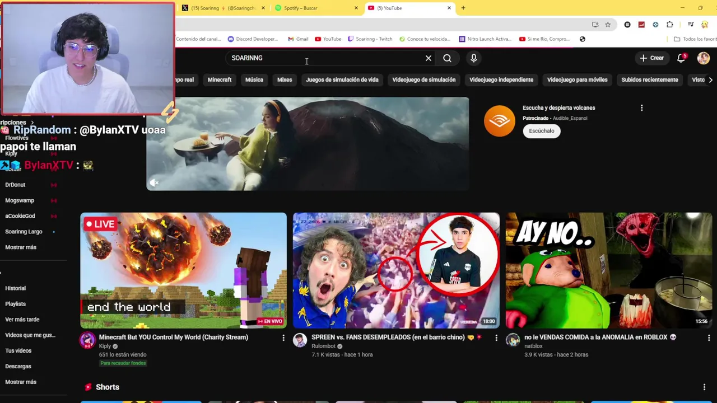Image resolution: width=717 pixels, height=403 pixels.
Task: Open the Nitro Launch Activa bookmark
Action: click(485, 39)
